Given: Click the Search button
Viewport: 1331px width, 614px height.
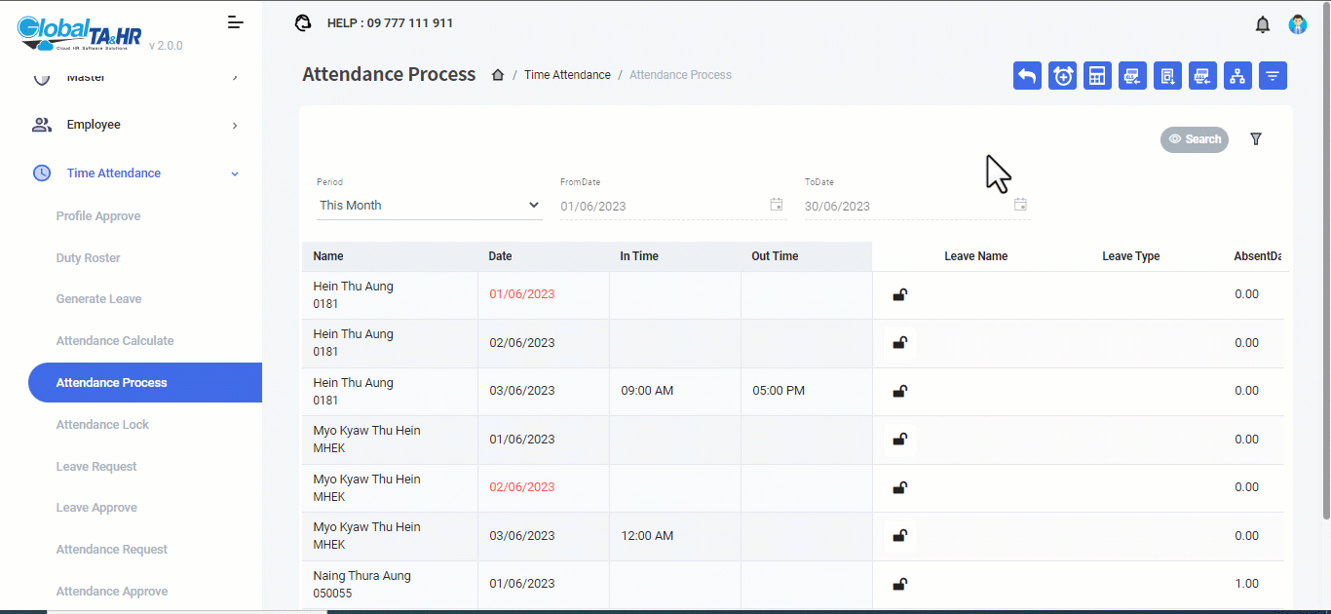Looking at the screenshot, I should click(x=1195, y=139).
